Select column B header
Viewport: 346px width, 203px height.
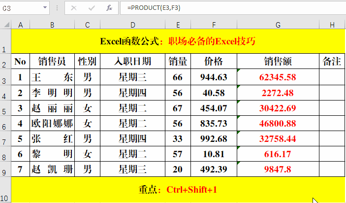tap(52, 25)
